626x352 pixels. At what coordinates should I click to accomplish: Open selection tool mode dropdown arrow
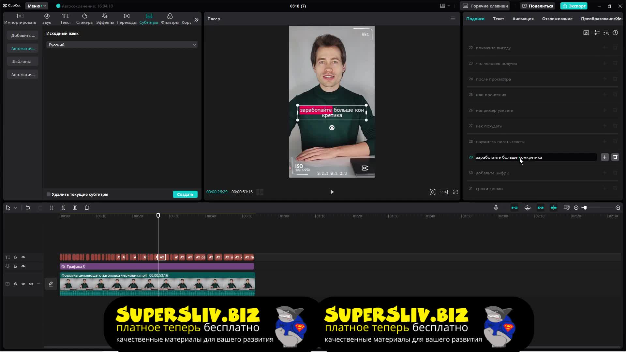pos(15,208)
